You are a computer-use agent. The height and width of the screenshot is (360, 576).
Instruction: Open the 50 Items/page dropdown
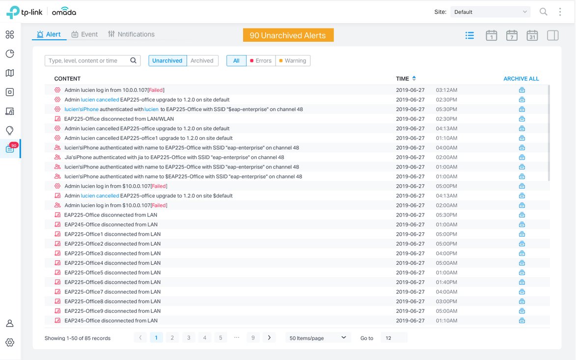click(318, 338)
